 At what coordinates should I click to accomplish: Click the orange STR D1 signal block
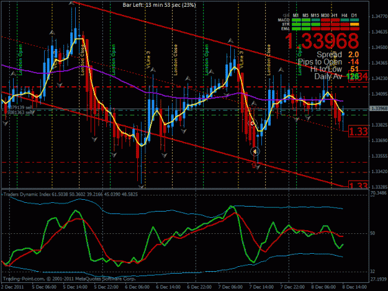click(x=354, y=24)
